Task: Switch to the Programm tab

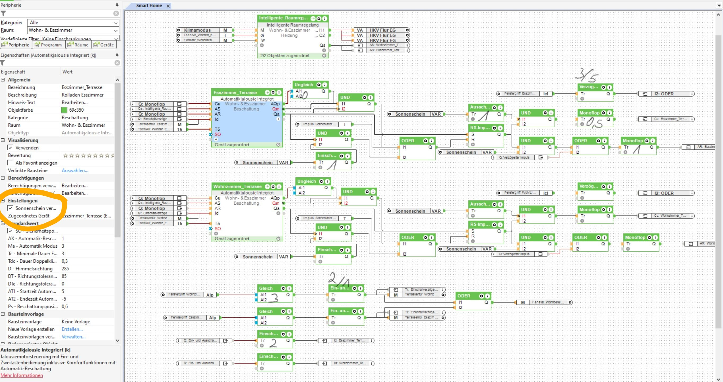Action: tap(48, 45)
